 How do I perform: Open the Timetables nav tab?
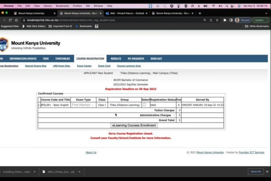tap(63, 58)
